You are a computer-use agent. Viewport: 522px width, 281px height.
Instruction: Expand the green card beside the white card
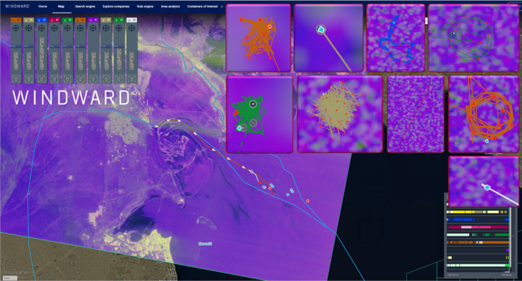(x=117, y=20)
